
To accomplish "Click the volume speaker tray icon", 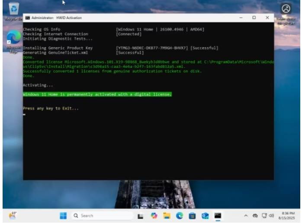I will (271, 216).
